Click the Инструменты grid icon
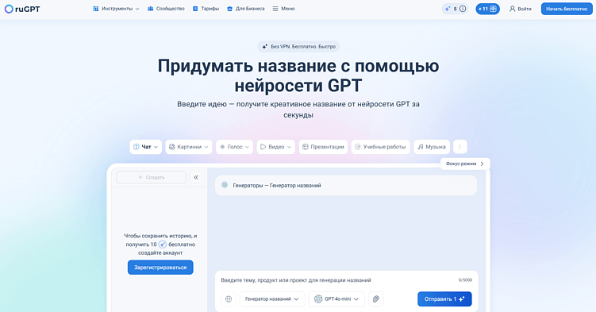 point(96,9)
